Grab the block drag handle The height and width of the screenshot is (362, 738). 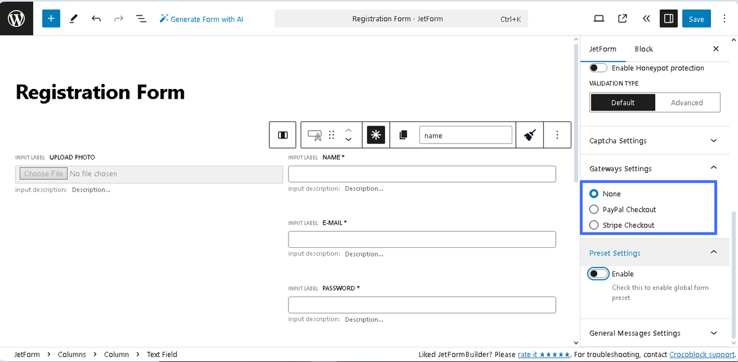click(331, 135)
